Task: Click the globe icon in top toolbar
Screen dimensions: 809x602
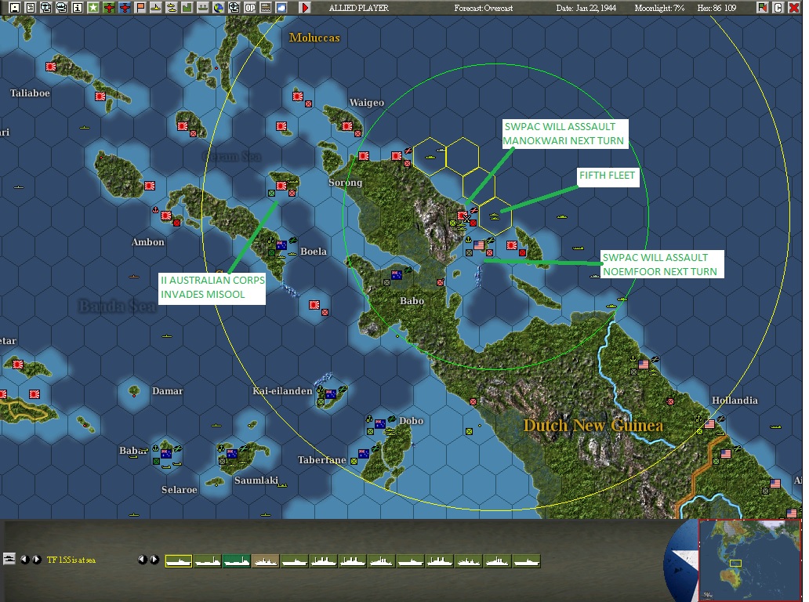Action: [x=218, y=8]
